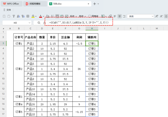
Task: Open the new-tab dropdown chevron
Action: (98, 4)
